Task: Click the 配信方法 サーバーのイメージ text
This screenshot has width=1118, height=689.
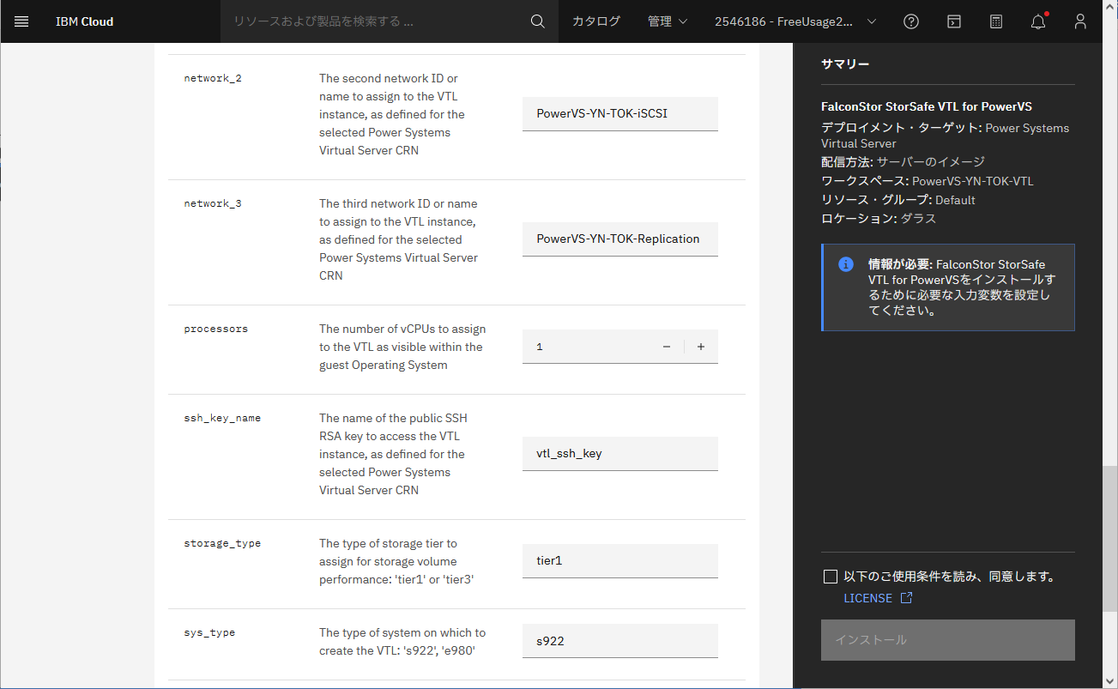Action: click(903, 161)
